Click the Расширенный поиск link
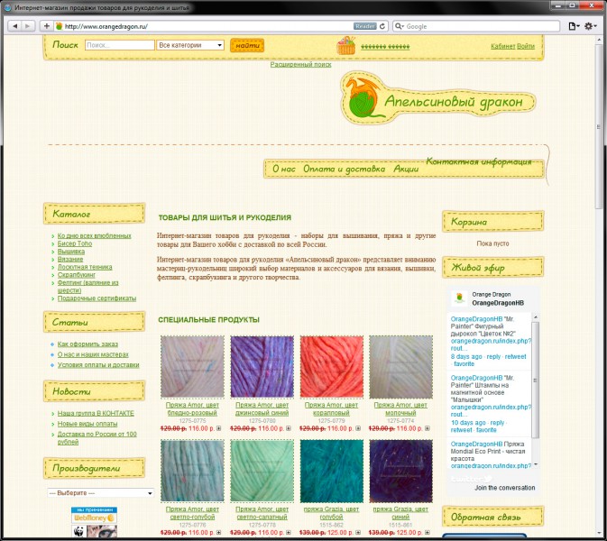This screenshot has height=541, width=607. [x=300, y=65]
